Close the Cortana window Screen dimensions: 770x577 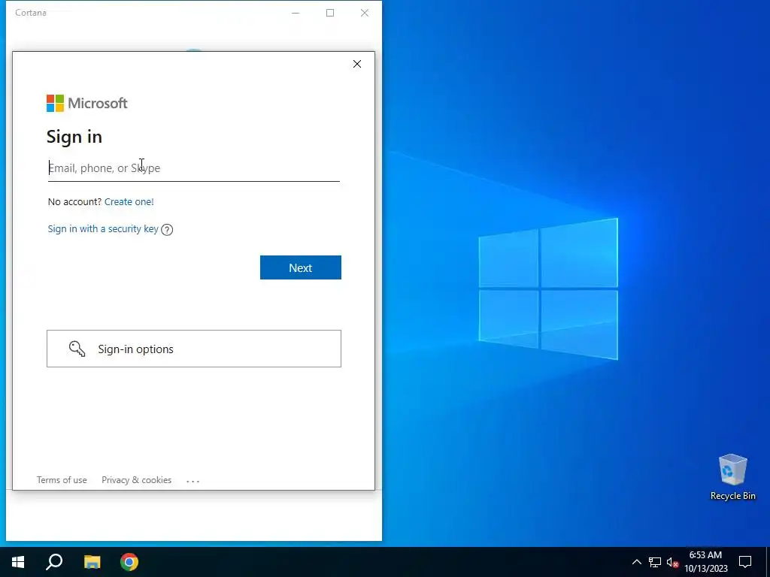coord(365,13)
